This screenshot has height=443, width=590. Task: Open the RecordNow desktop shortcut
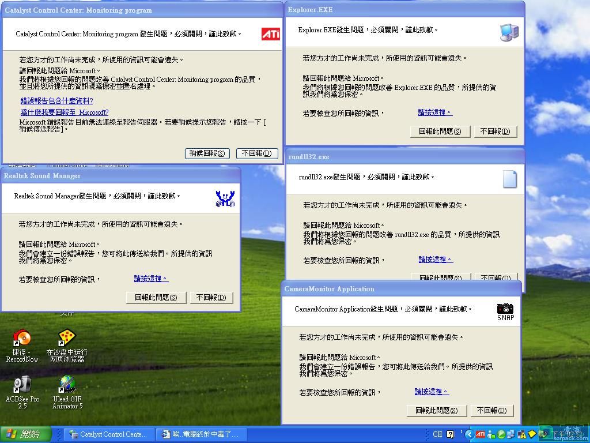tap(22, 339)
